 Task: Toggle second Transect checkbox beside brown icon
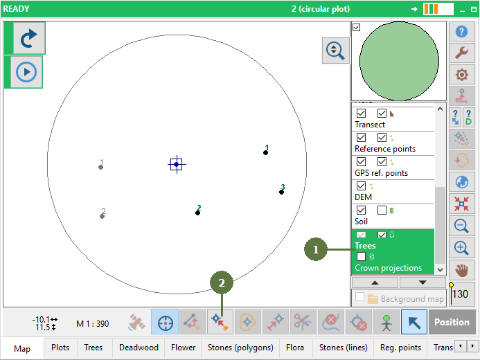tap(382, 113)
